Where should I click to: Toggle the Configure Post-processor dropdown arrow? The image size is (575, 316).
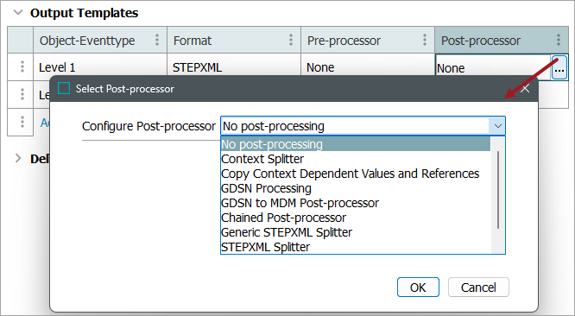pos(497,126)
